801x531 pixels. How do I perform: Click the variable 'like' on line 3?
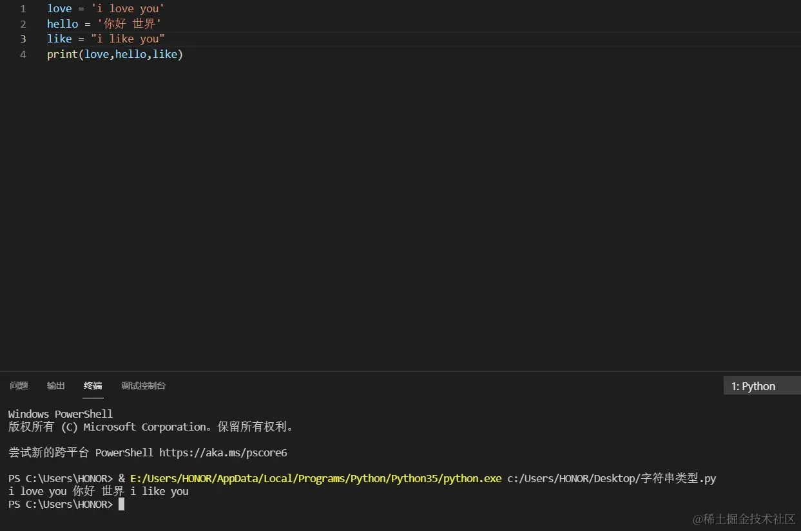click(x=59, y=39)
